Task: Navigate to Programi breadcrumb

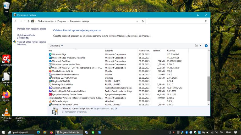Action: coord(62,21)
